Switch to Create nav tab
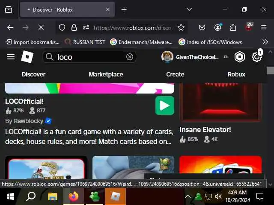 point(175,74)
